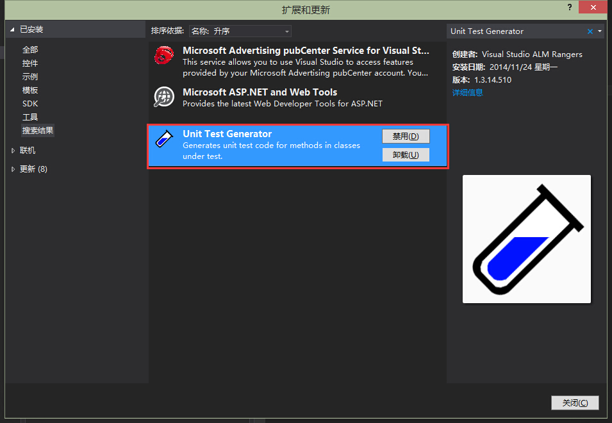This screenshot has width=612, height=423.
Task: Click the 'Generates unit test code' description
Action: pos(271,151)
